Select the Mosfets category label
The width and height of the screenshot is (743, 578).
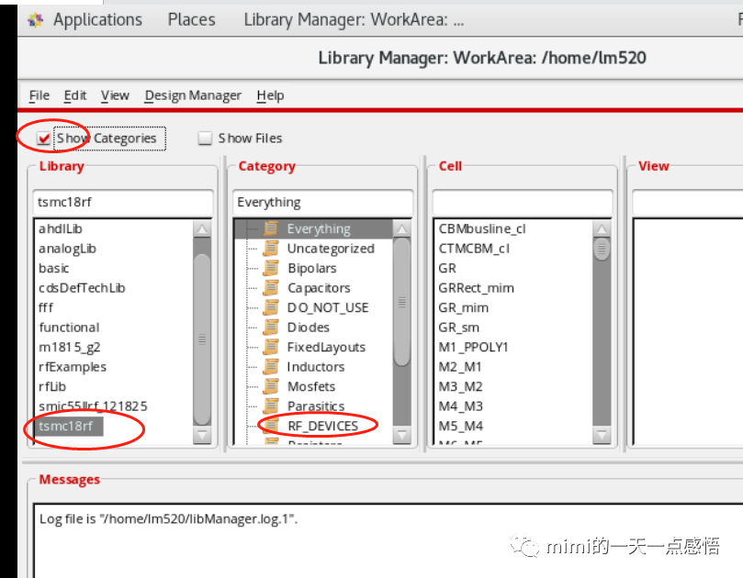pos(311,387)
